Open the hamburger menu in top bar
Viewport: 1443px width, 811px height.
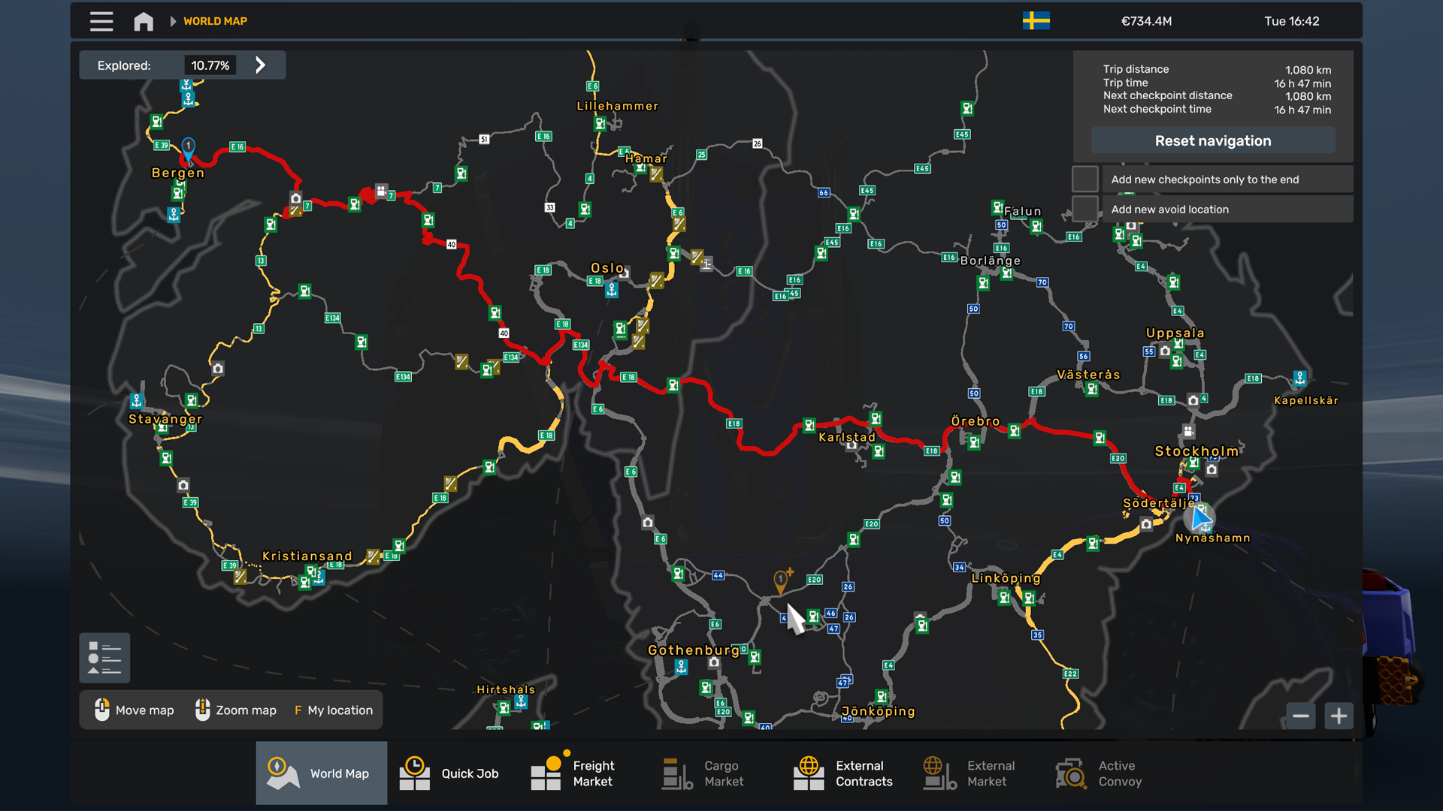(x=101, y=21)
